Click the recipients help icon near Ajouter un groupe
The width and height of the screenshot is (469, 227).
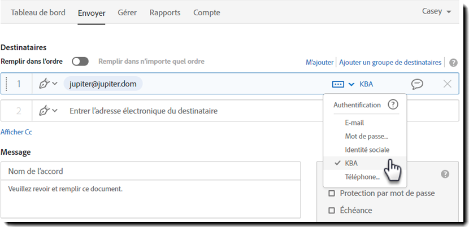(x=453, y=62)
